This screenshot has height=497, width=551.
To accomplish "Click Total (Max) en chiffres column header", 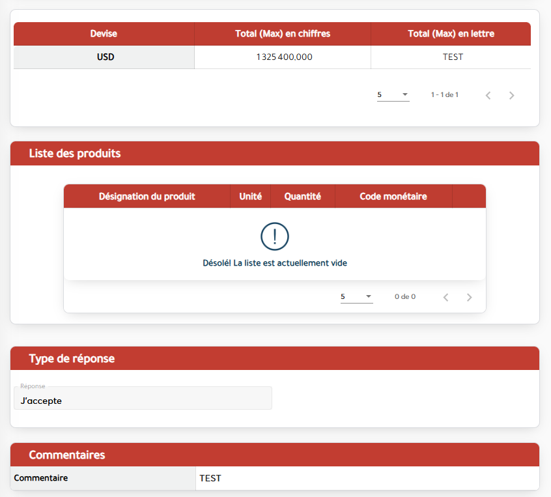I will coord(282,34).
